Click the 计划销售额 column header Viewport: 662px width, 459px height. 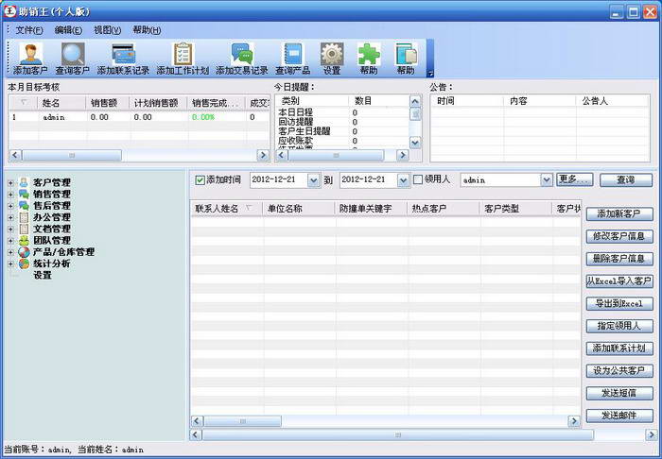click(159, 103)
